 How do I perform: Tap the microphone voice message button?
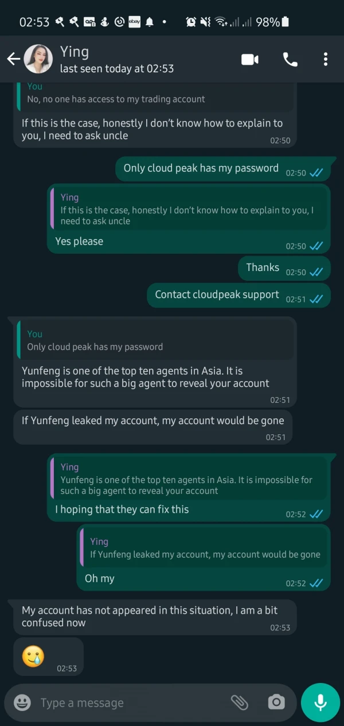tap(320, 703)
